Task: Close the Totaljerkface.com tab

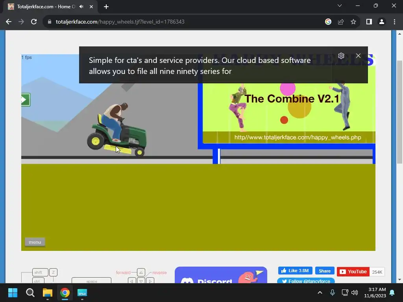Action: click(x=91, y=7)
